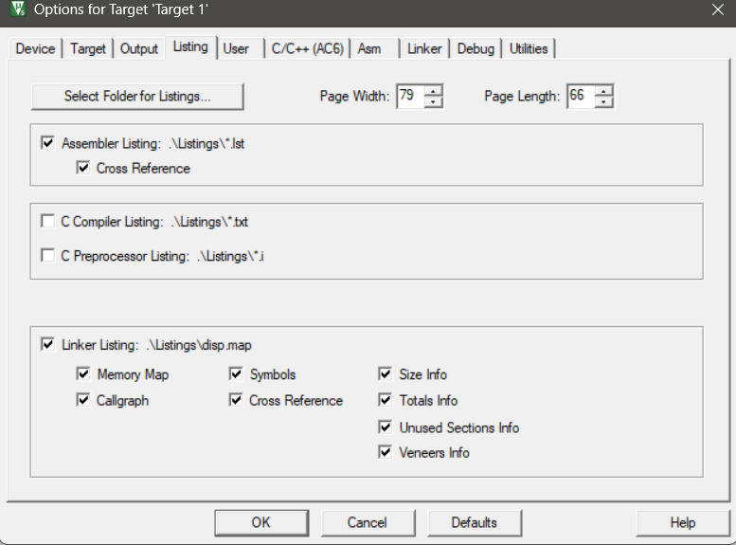
Task: Toggle the Callgraph checkbox
Action: tap(83, 401)
